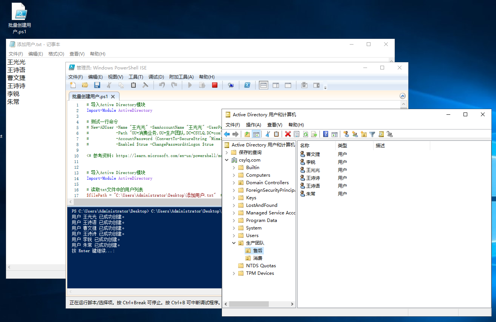The width and height of the screenshot is (496, 322).
Task: Collapse the 生产团队 OU arrow
Action: pyautogui.click(x=234, y=243)
